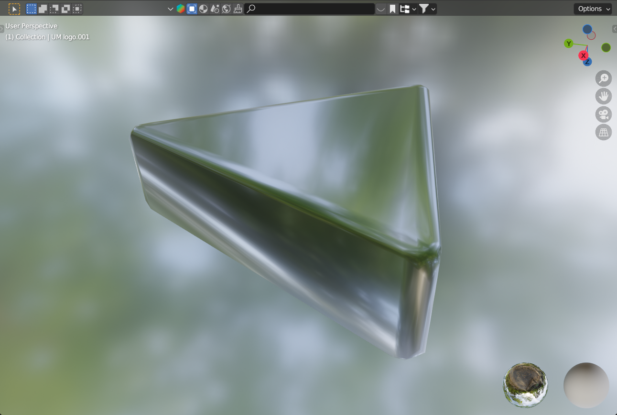The image size is (617, 415).
Task: Open the Options dropdown
Action: pos(593,9)
